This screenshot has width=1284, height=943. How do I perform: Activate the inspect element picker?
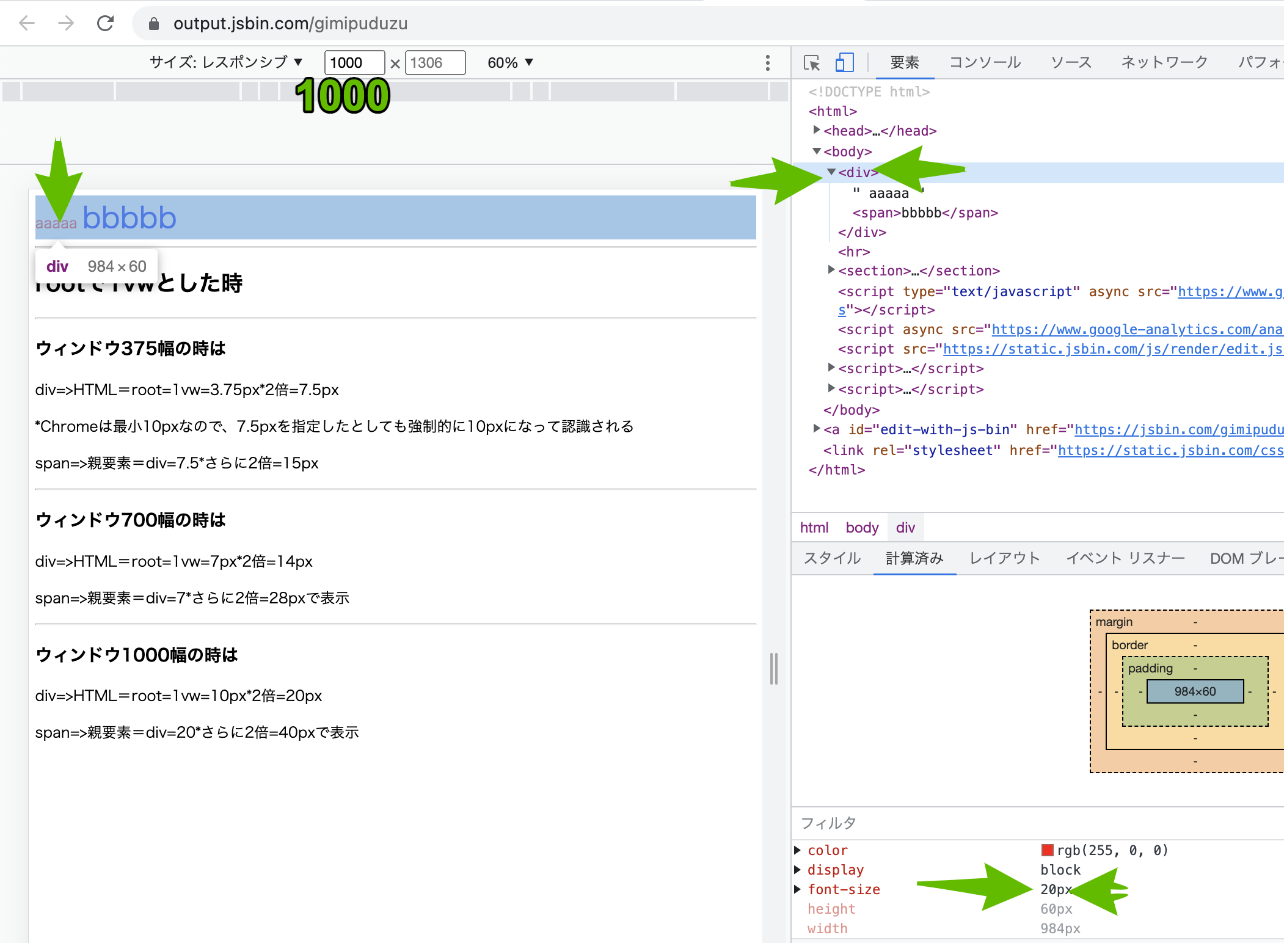click(x=812, y=62)
